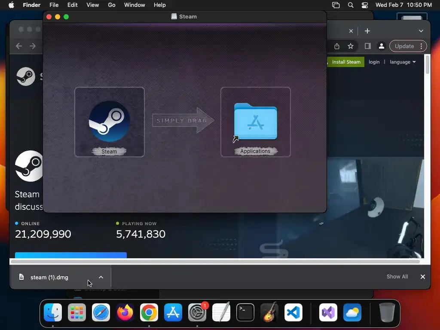Screen dimensions: 440x330
Task: Bookmark page with star icon
Action: click(x=351, y=46)
